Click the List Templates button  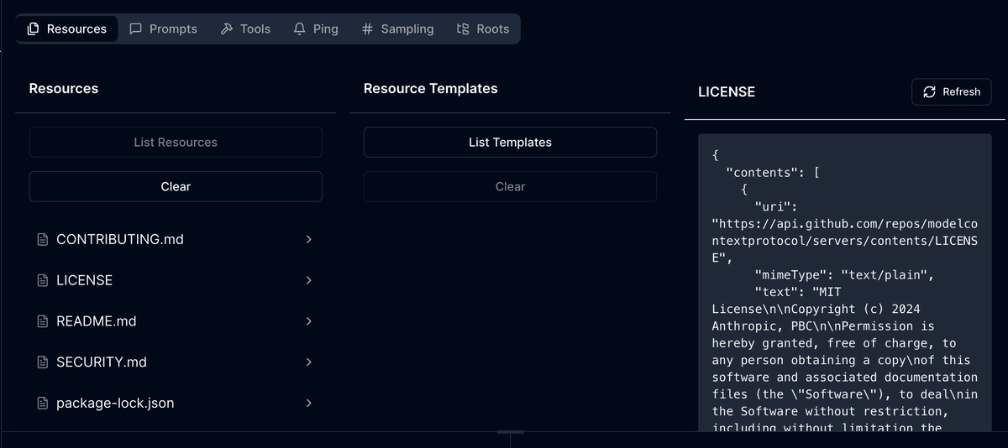510,143
